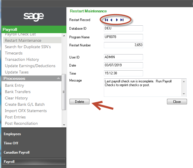Go to the first restart record
193x168 pixels.
(106, 20)
